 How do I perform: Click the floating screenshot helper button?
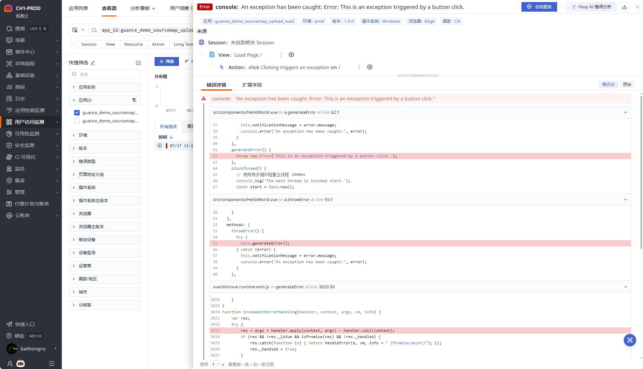630,340
